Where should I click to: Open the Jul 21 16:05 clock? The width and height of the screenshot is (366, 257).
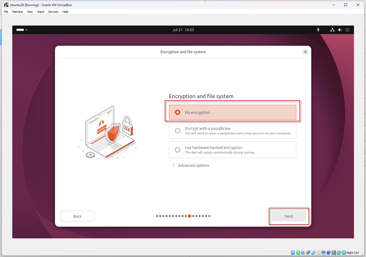183,30
